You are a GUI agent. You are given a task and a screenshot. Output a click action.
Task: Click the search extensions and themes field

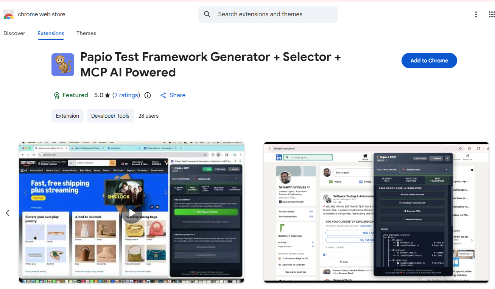(272, 14)
